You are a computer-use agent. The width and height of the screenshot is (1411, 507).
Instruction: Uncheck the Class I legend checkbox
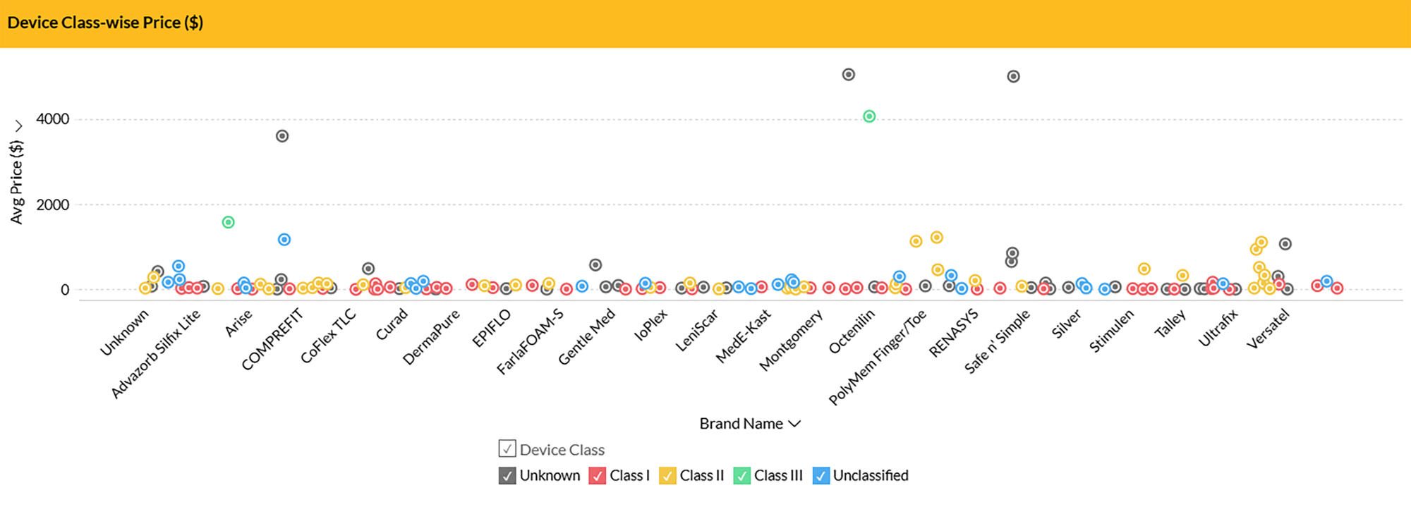pyautogui.click(x=598, y=476)
